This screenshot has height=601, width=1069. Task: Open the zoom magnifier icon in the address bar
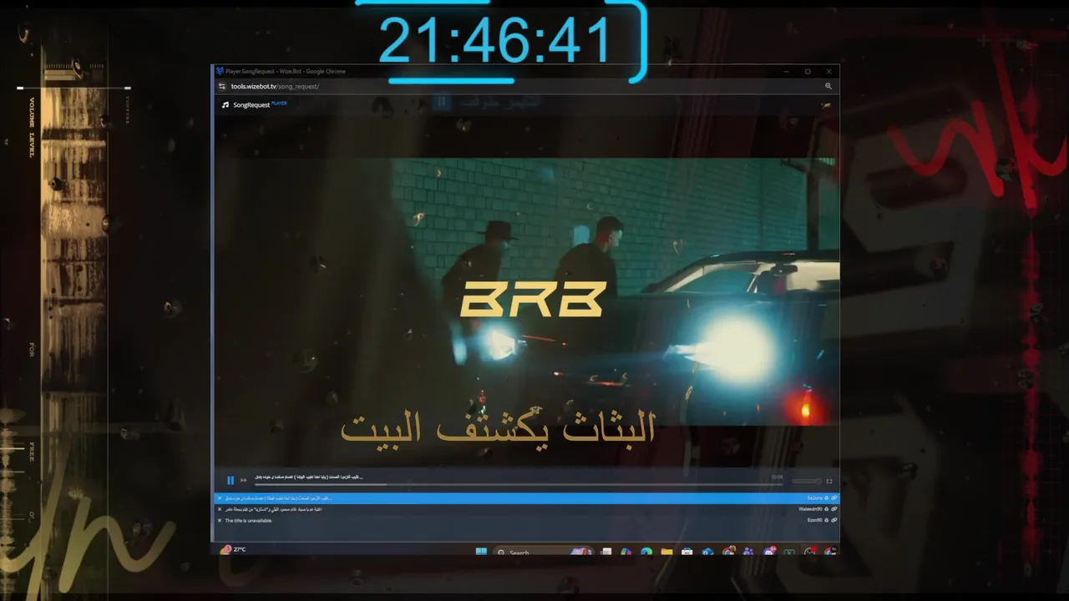click(x=828, y=86)
